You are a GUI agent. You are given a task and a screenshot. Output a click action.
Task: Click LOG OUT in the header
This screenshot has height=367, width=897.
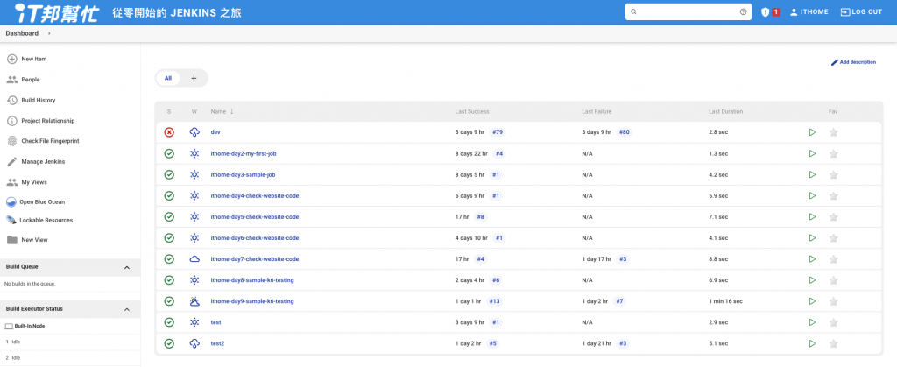[862, 12]
